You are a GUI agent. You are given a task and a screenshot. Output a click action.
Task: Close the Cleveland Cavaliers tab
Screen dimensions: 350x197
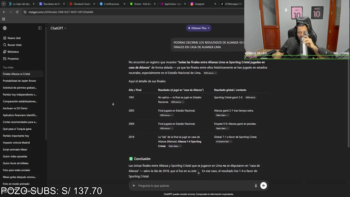pyautogui.click(x=94, y=4)
